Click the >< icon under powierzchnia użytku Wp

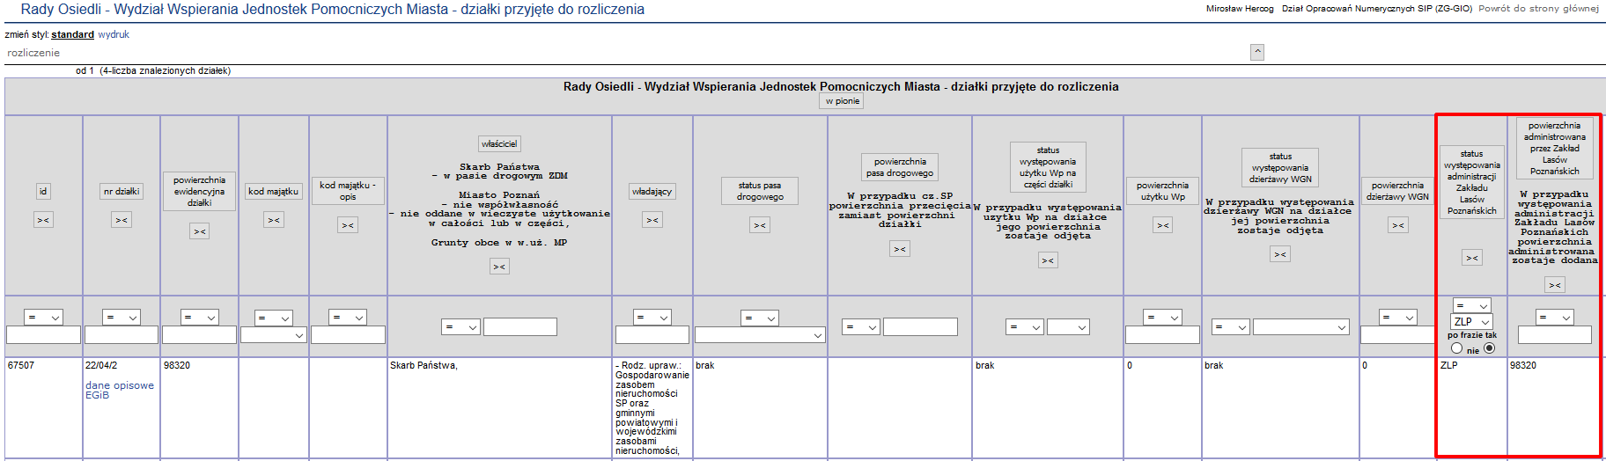pos(1162,225)
